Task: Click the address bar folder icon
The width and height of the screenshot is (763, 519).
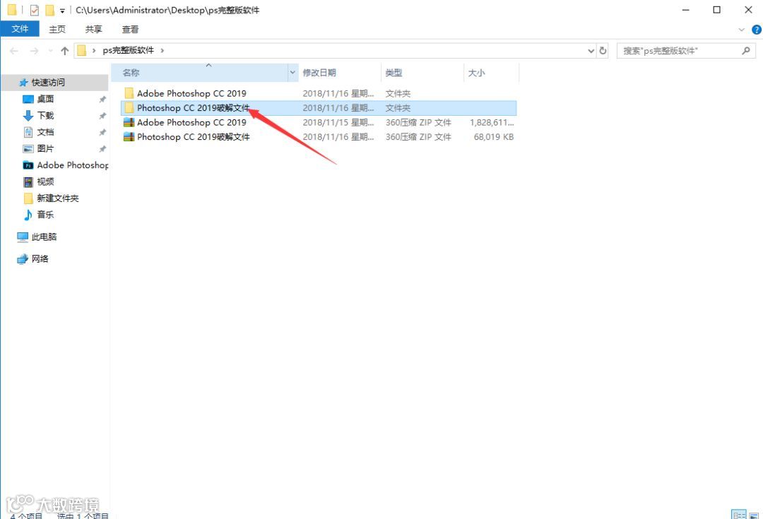Action: [82, 51]
